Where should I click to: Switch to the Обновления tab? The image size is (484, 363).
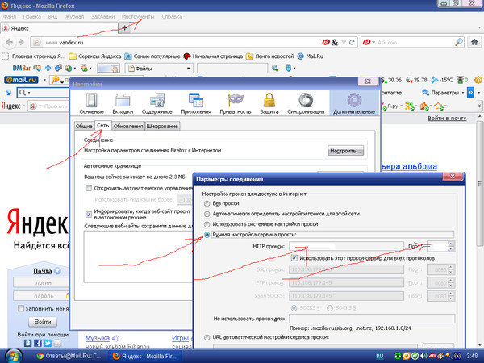pyautogui.click(x=127, y=126)
